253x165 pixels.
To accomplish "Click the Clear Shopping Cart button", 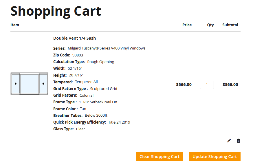I will pos(159,156).
